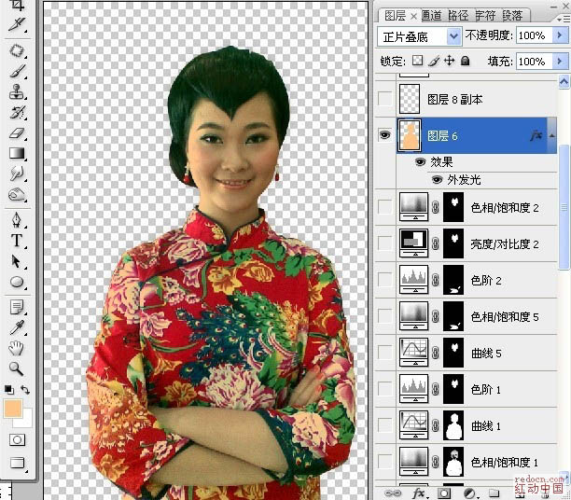Select the Horizontal Type tool
The image size is (571, 500).
point(17,241)
